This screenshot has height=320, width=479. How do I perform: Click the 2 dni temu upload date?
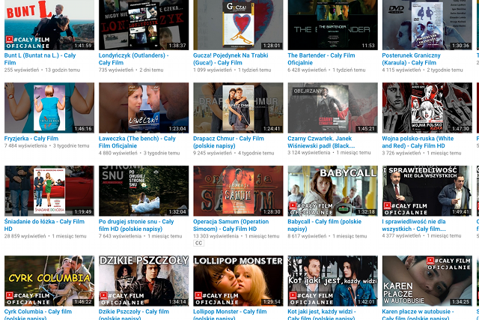click(151, 70)
